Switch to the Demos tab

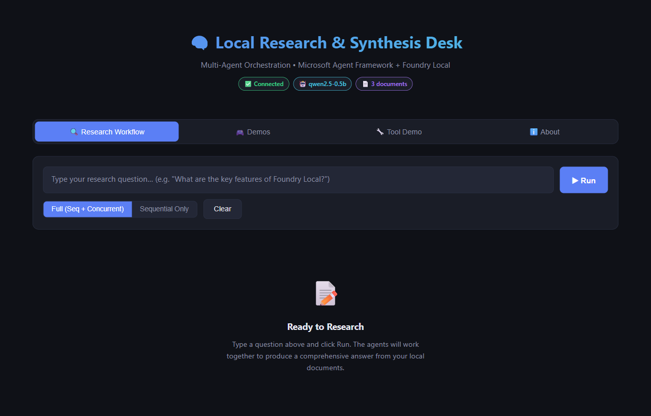253,132
